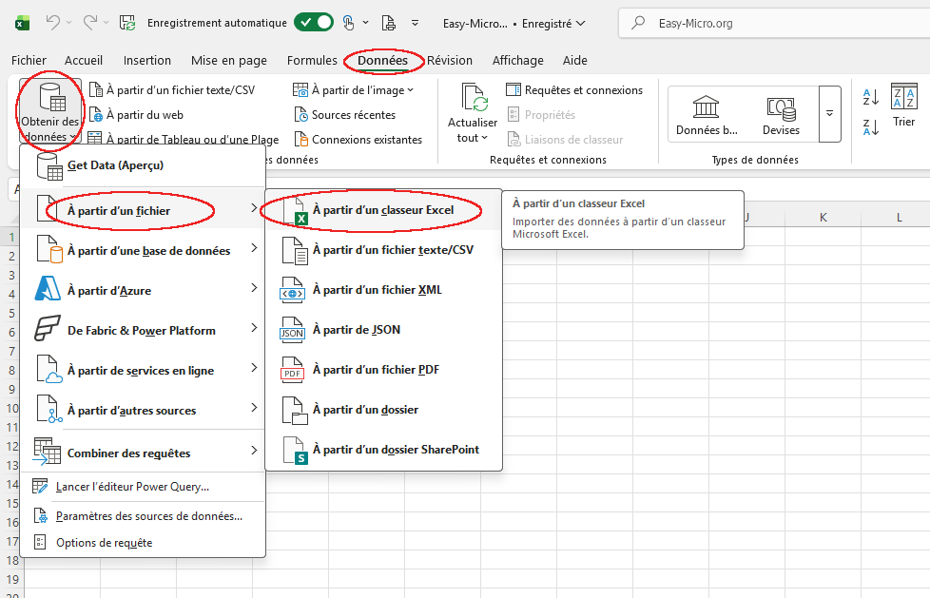Expand À partir d'une base de données submenu
The width and height of the screenshot is (930, 598).
(147, 251)
